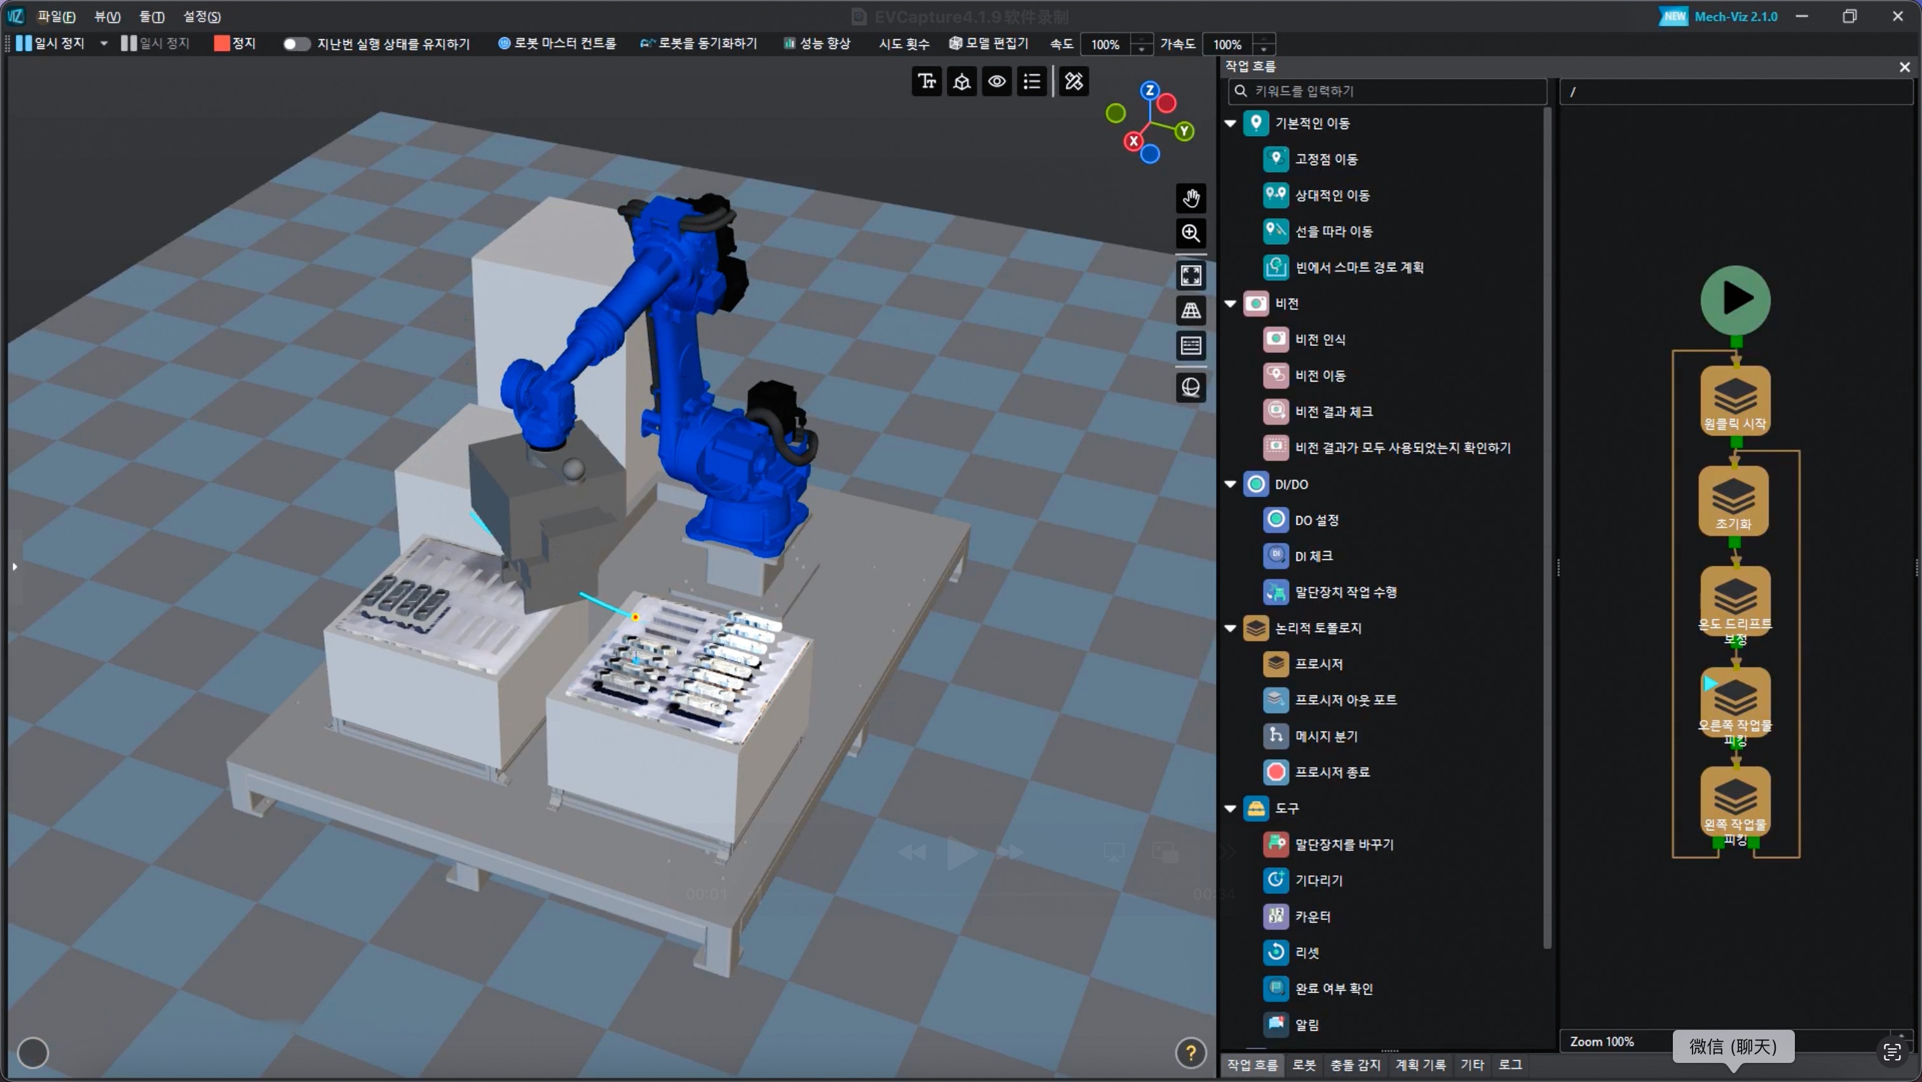Click the 메시지 분기 step icon
Screen dimensions: 1922x1082
[1275, 736]
